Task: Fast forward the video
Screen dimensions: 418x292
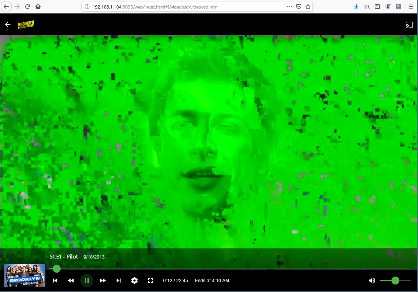Action: click(103, 281)
